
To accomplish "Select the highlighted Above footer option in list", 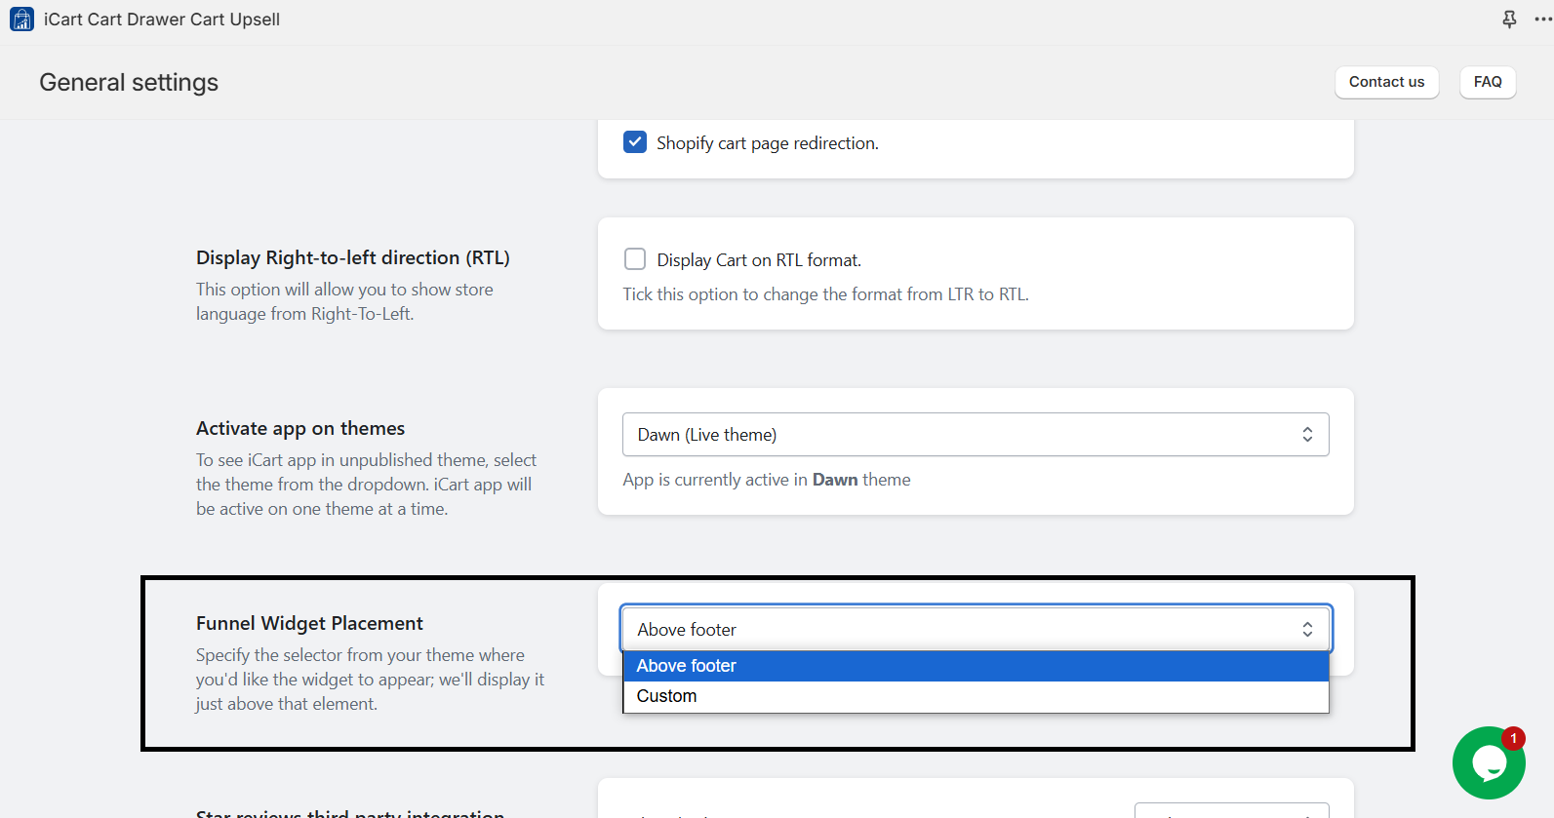I will coord(976,666).
